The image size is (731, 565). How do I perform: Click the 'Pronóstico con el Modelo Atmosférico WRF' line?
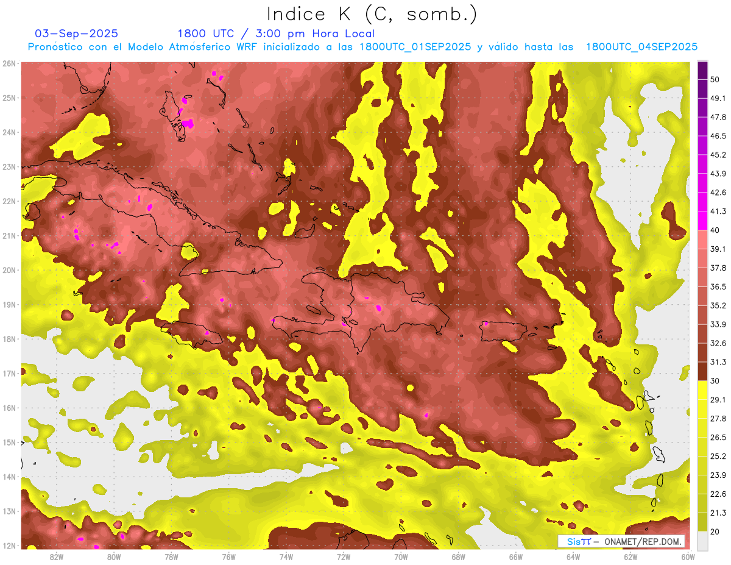point(362,47)
